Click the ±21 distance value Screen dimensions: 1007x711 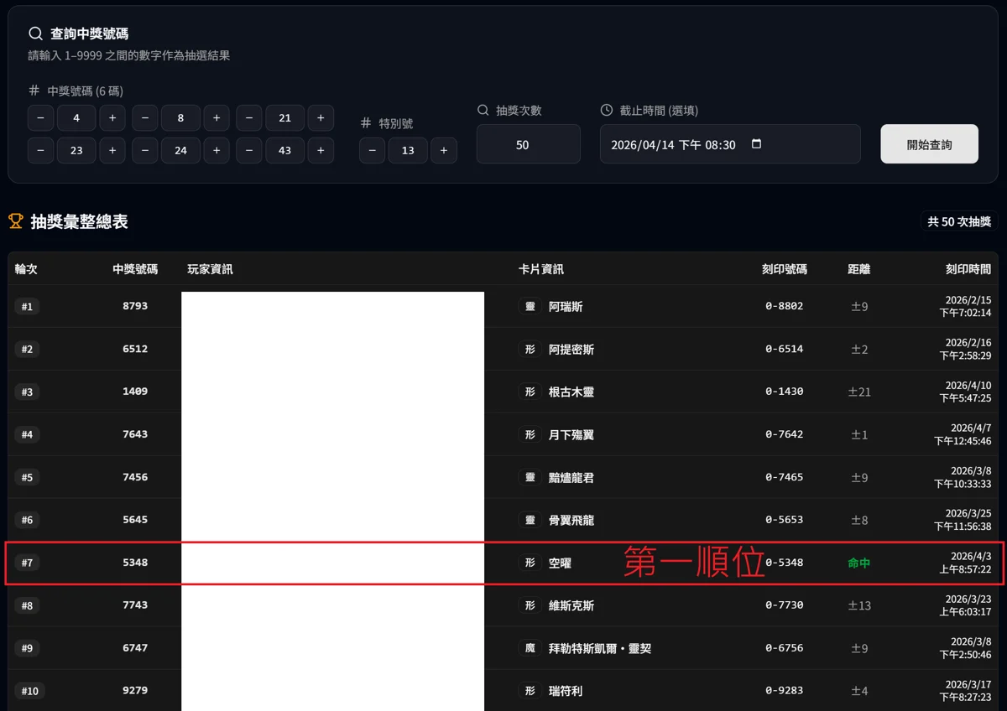click(859, 392)
